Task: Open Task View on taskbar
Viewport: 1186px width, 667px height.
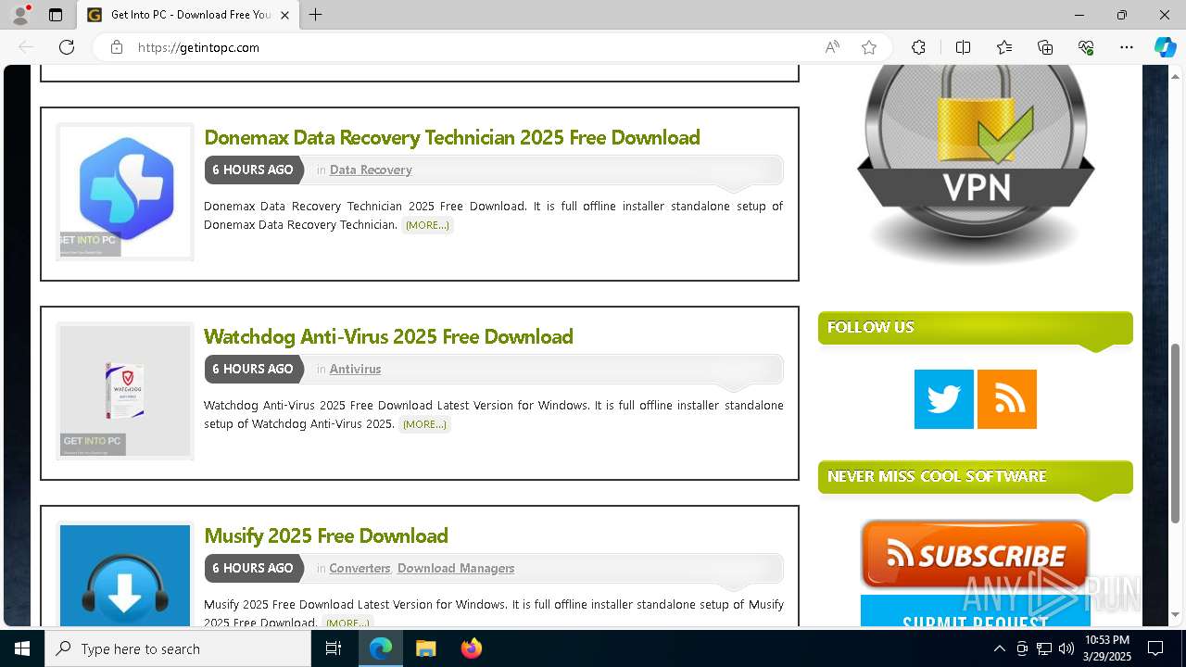Action: click(334, 648)
